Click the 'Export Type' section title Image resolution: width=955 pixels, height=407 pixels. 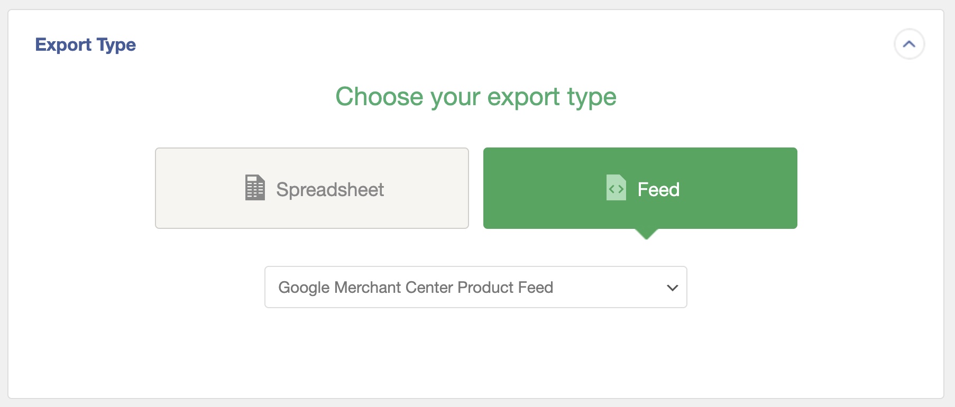tap(86, 45)
